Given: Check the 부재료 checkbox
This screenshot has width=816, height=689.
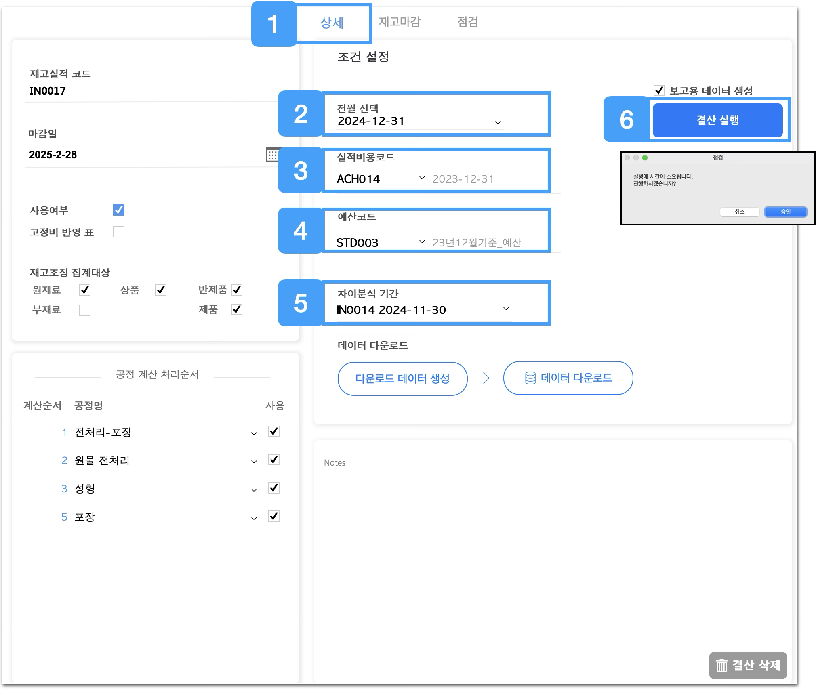Looking at the screenshot, I should tap(85, 310).
